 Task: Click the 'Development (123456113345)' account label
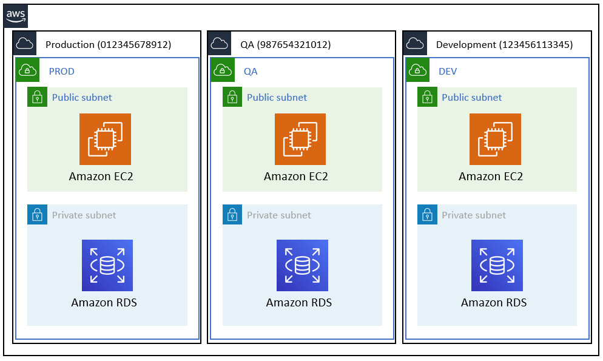[505, 45]
